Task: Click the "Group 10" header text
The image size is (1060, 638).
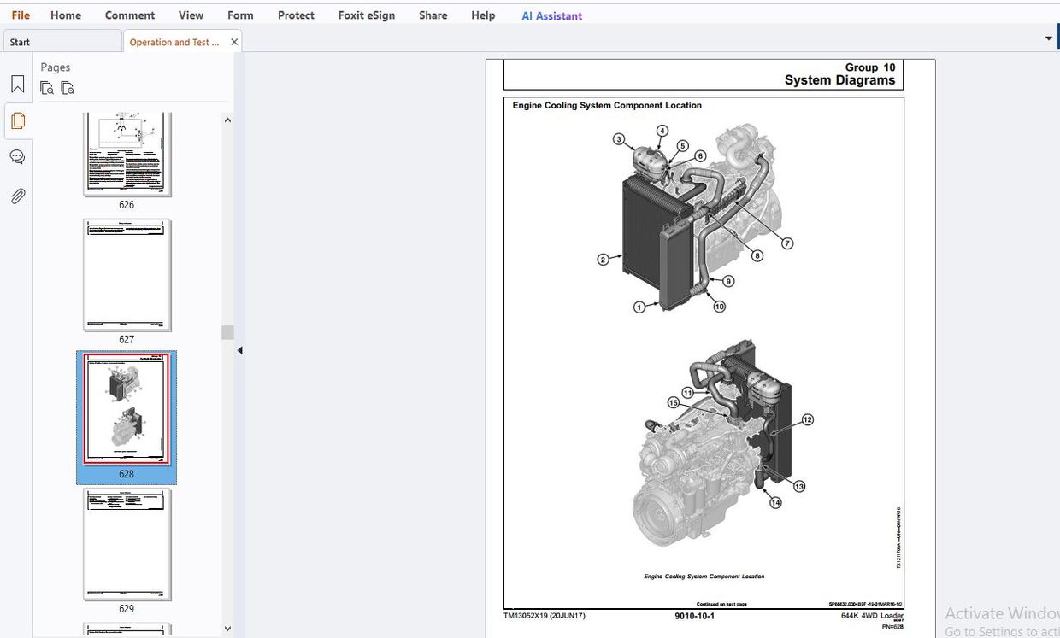Action: (x=870, y=67)
